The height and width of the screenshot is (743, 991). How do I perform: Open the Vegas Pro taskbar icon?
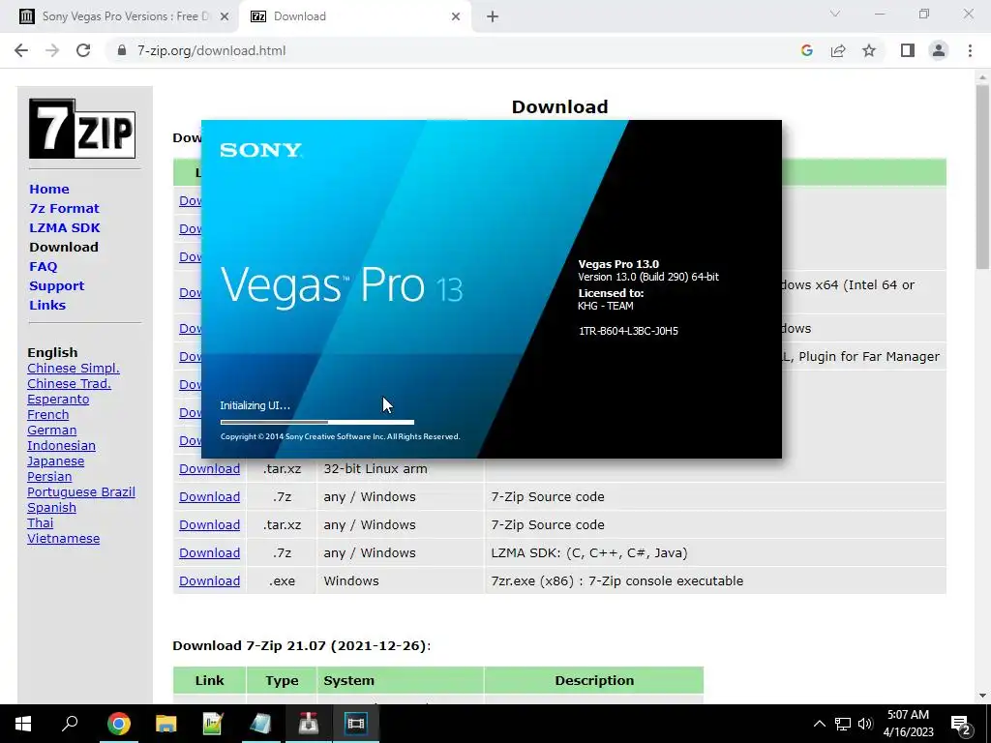[356, 724]
